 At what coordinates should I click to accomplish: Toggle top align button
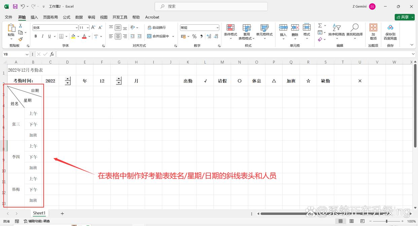point(111,28)
